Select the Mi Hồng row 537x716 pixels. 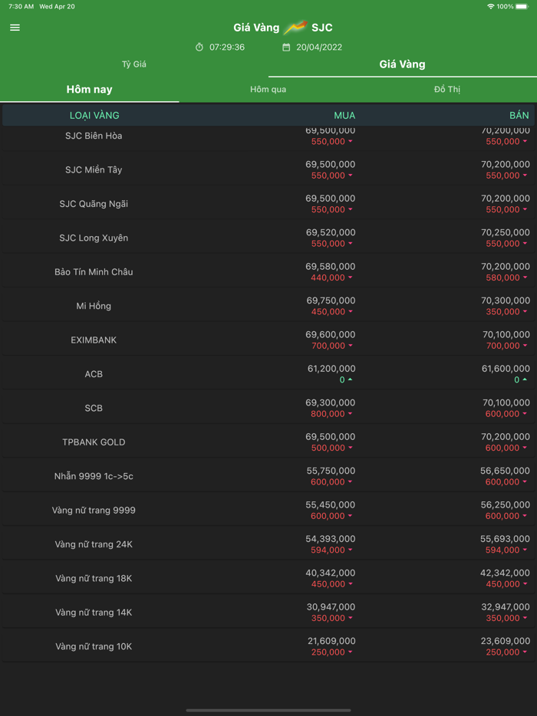click(268, 306)
